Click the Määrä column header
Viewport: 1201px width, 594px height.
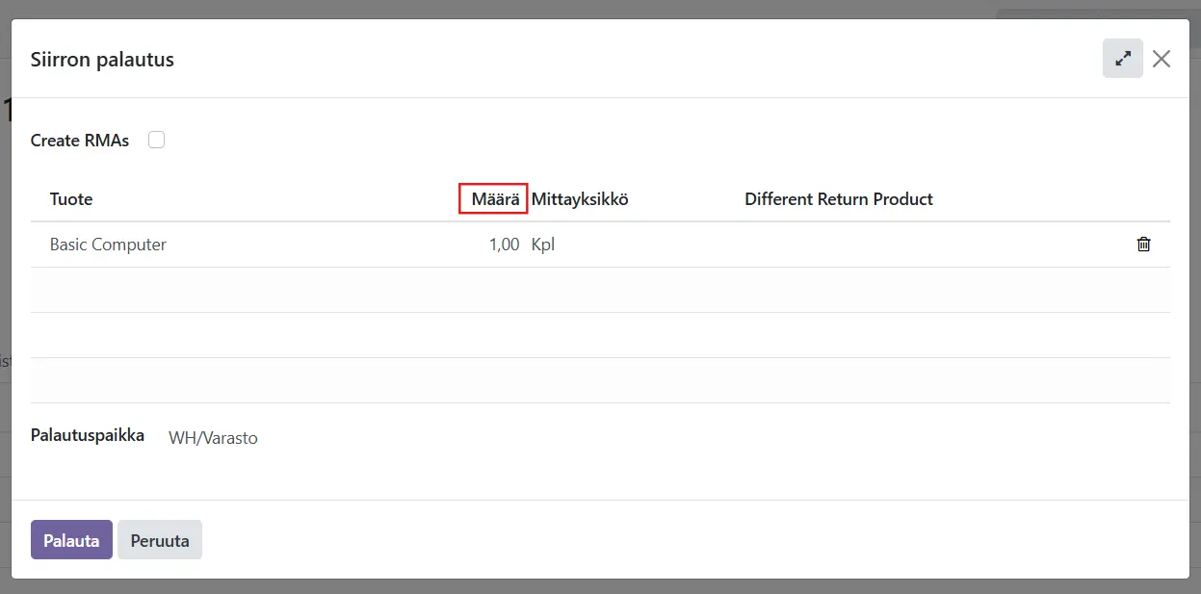(495, 199)
